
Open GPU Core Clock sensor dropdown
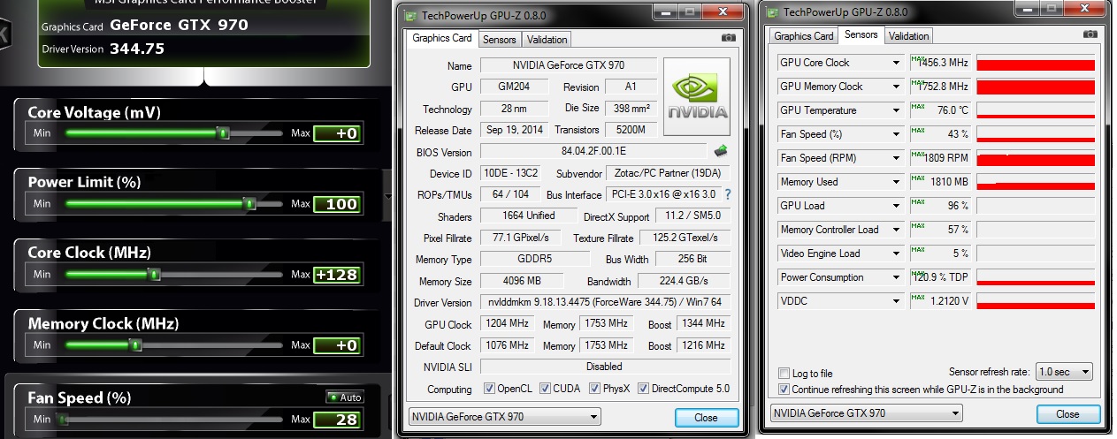point(896,63)
